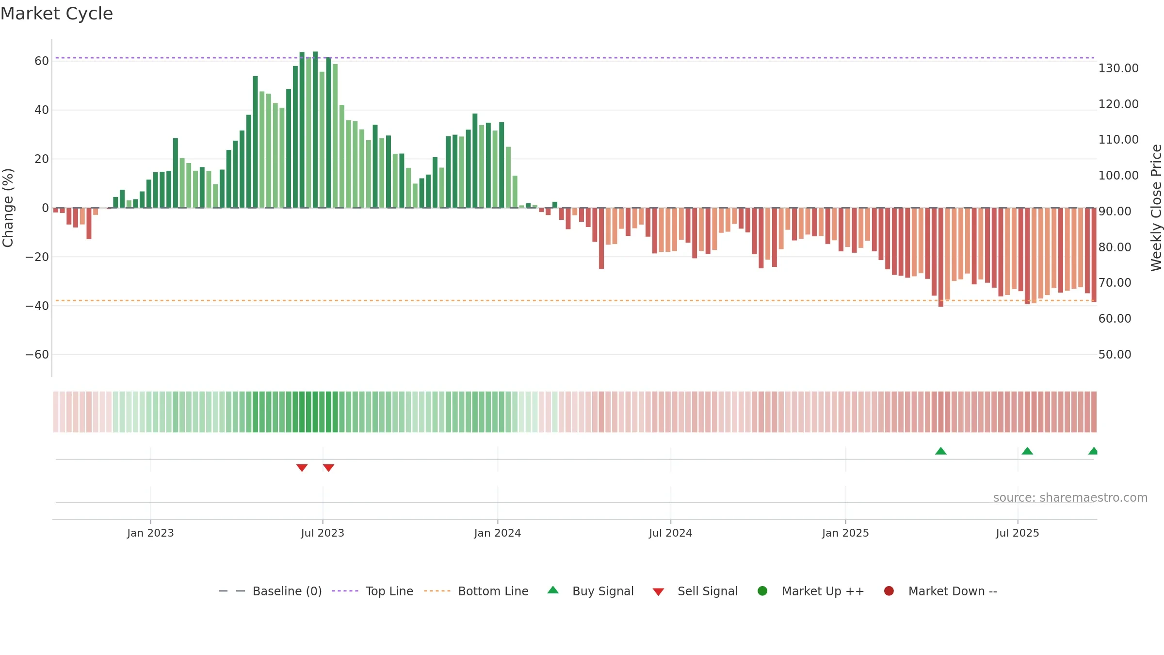Click the 'source: sharemaestro.com' text
The height and width of the screenshot is (655, 1164).
pyautogui.click(x=1070, y=498)
